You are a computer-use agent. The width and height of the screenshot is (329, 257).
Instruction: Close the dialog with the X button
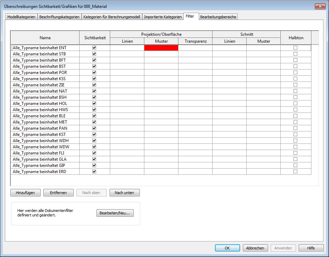(x=320, y=7)
